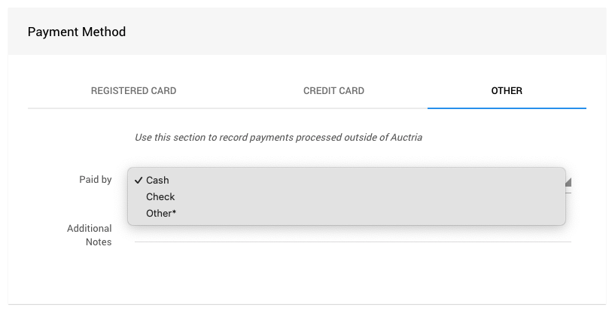
Task: Pick Check in the Paid by dropdown
Action: [x=160, y=197]
